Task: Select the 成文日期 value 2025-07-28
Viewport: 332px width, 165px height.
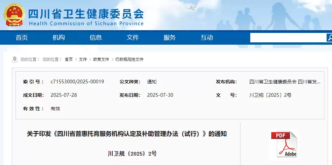Action: click(x=64, y=95)
